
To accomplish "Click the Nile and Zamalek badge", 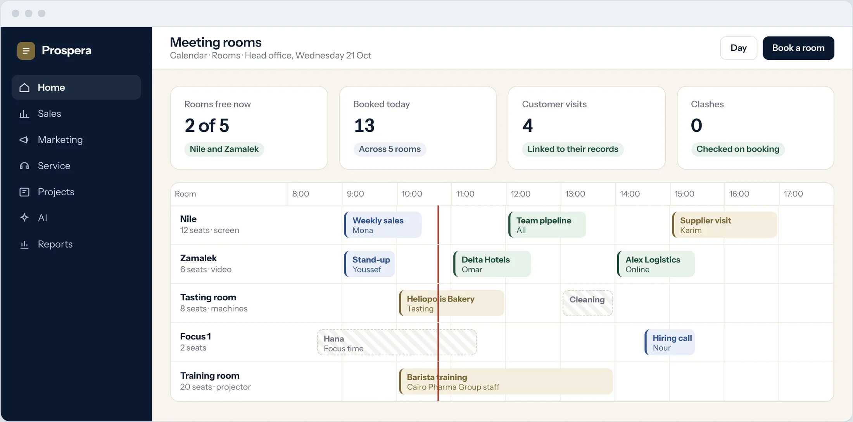I will point(224,149).
